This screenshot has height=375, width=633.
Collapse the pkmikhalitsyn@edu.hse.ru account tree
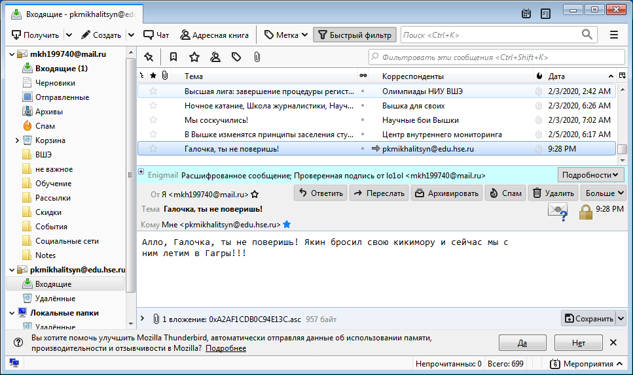coord(12,270)
